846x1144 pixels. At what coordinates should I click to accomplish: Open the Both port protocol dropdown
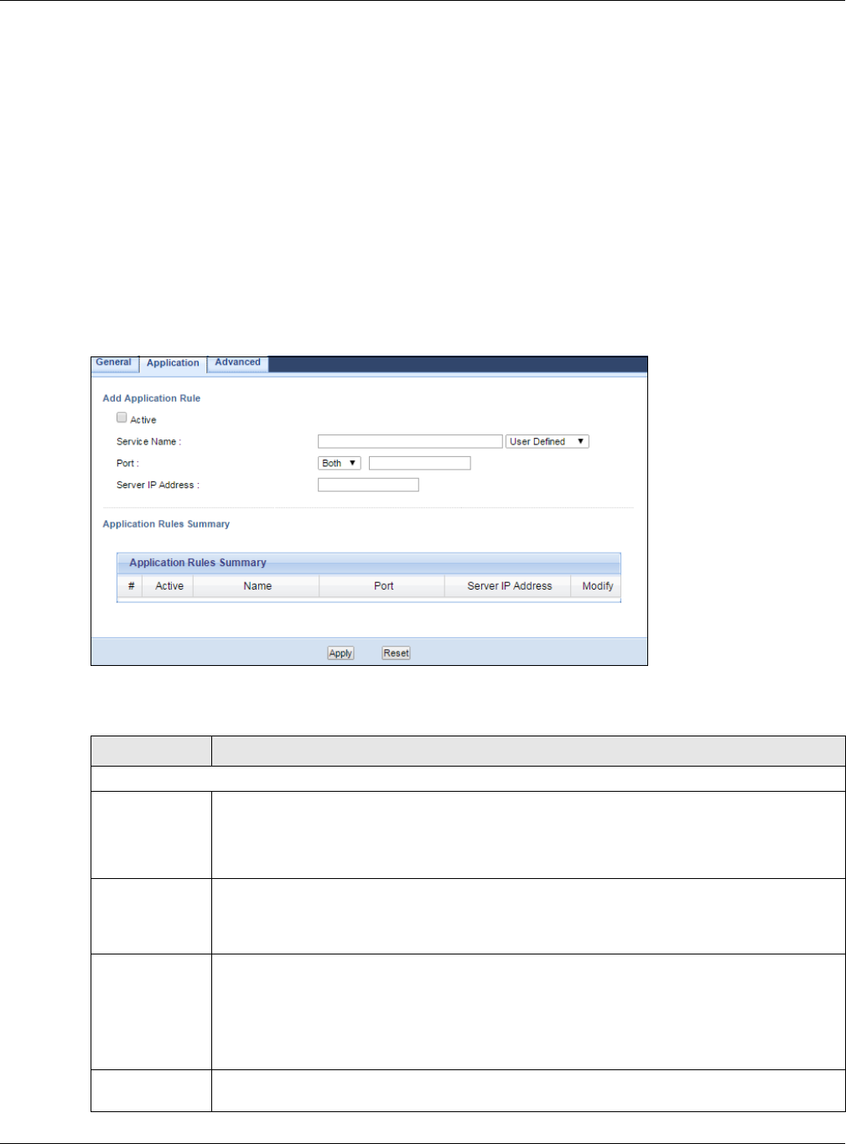(340, 463)
